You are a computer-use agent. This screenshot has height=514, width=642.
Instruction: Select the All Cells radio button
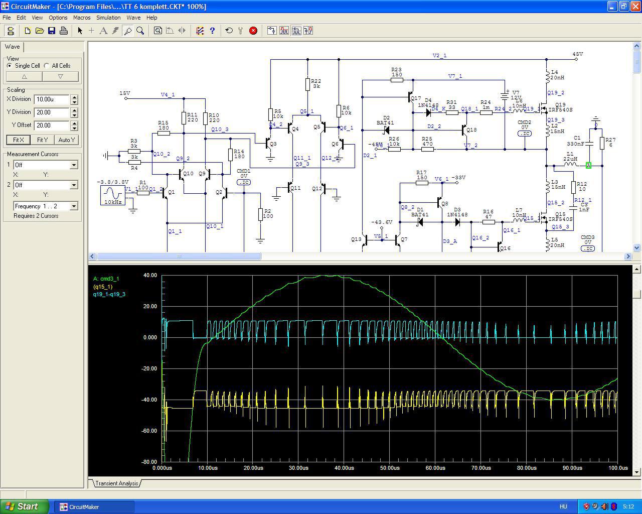tap(47, 66)
